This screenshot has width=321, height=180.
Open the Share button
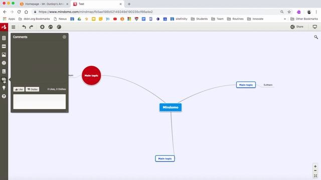297,26
